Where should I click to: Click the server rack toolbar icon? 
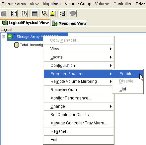pos(63,14)
